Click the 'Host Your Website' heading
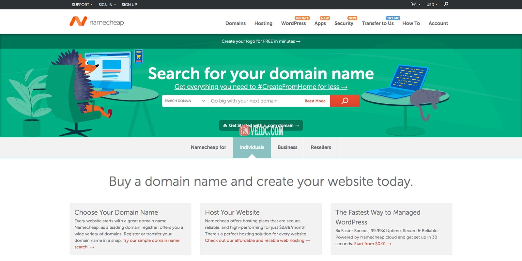The image size is (522, 261). pyautogui.click(x=232, y=212)
